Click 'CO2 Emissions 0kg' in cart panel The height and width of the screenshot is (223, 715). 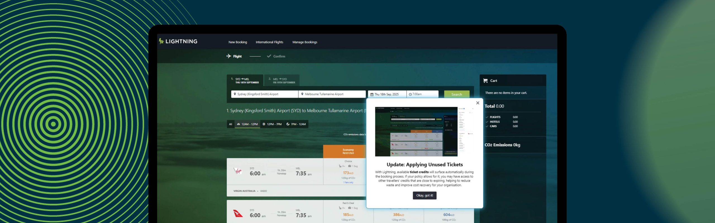[502, 145]
